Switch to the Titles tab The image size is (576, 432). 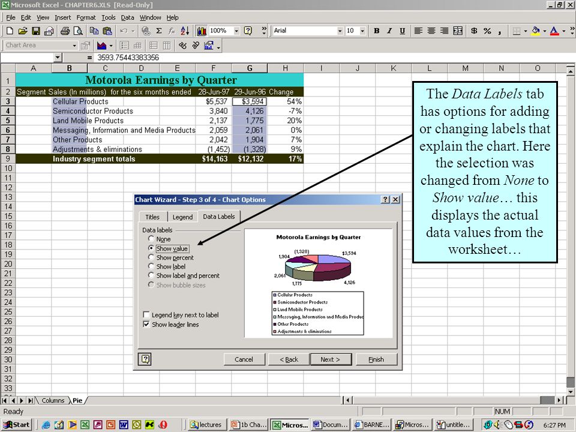[152, 217]
